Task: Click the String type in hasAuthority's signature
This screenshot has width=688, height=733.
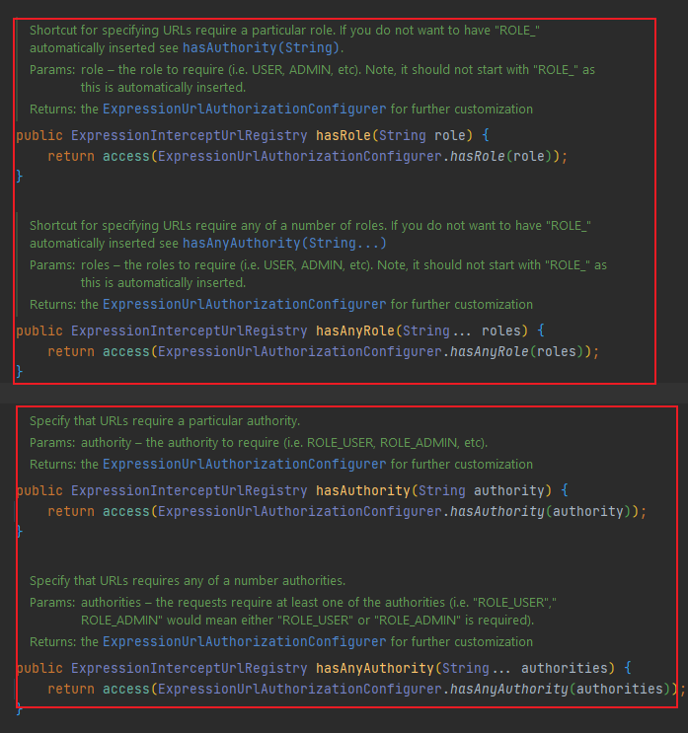Action: 442,491
